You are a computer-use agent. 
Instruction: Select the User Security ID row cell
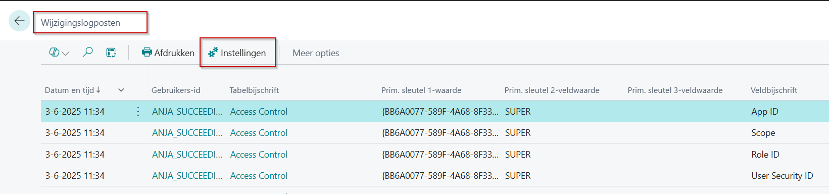(782, 176)
